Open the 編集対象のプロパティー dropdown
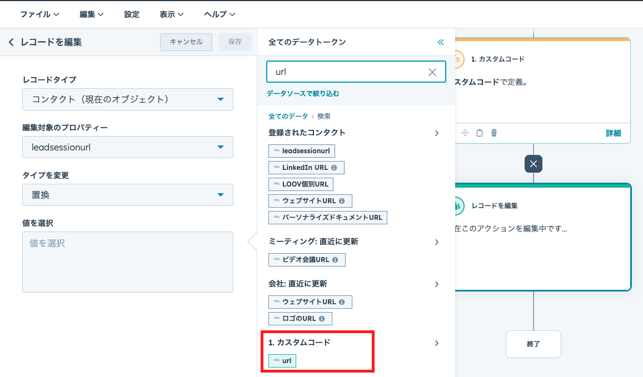This screenshot has width=643, height=377. coord(128,147)
